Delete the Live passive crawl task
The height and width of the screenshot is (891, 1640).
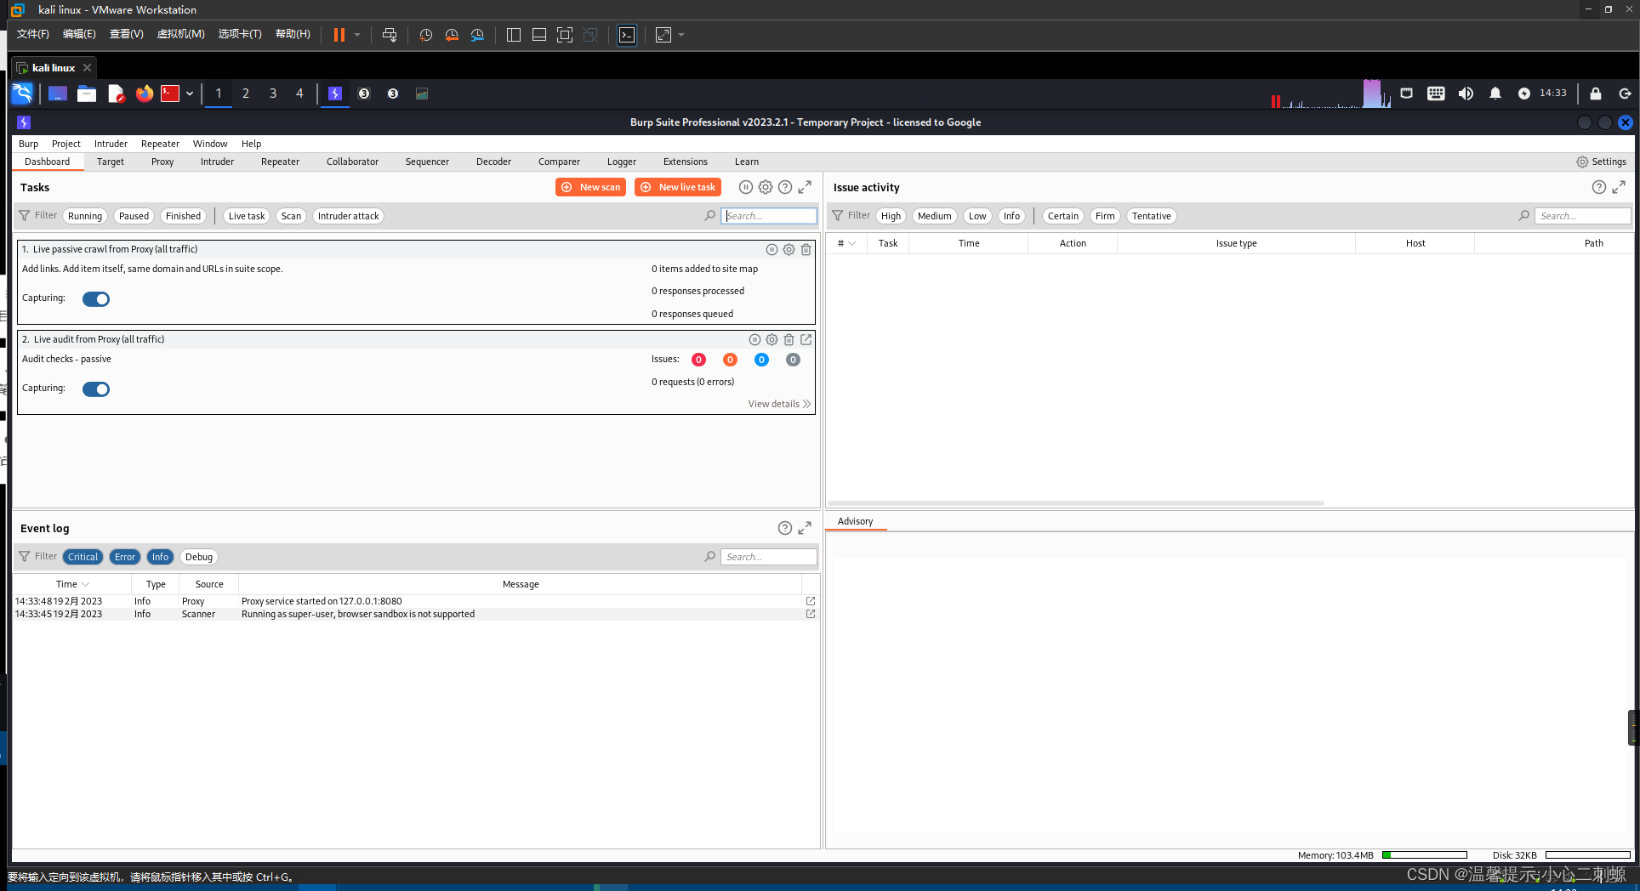[x=806, y=250]
